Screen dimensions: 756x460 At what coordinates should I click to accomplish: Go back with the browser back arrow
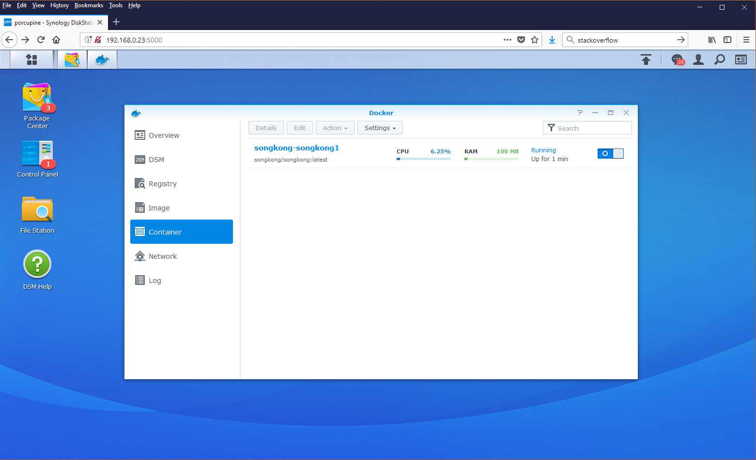(9, 40)
